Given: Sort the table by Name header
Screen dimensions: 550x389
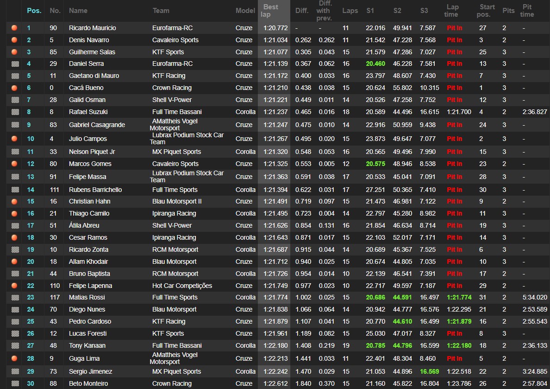Looking at the screenshot, I should pos(78,11).
